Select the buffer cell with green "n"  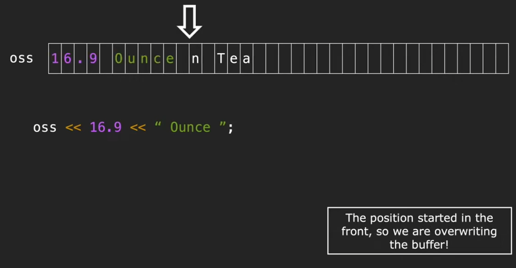point(144,58)
